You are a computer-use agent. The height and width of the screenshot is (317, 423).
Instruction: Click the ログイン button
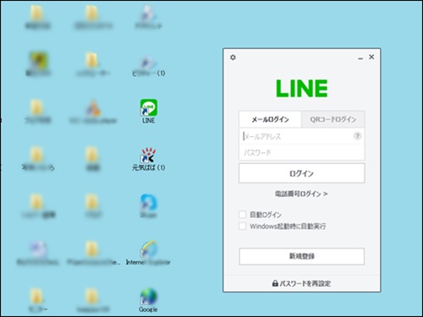(302, 173)
